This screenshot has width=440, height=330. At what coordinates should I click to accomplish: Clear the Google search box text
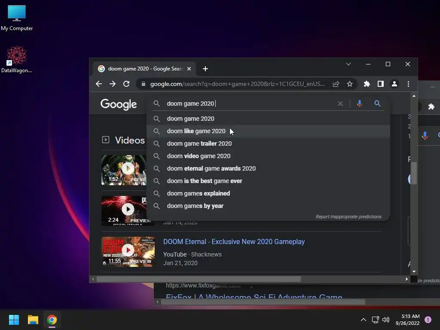pyautogui.click(x=340, y=104)
